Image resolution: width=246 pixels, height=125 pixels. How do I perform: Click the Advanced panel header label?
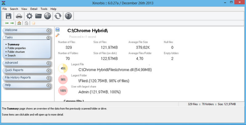(11, 63)
